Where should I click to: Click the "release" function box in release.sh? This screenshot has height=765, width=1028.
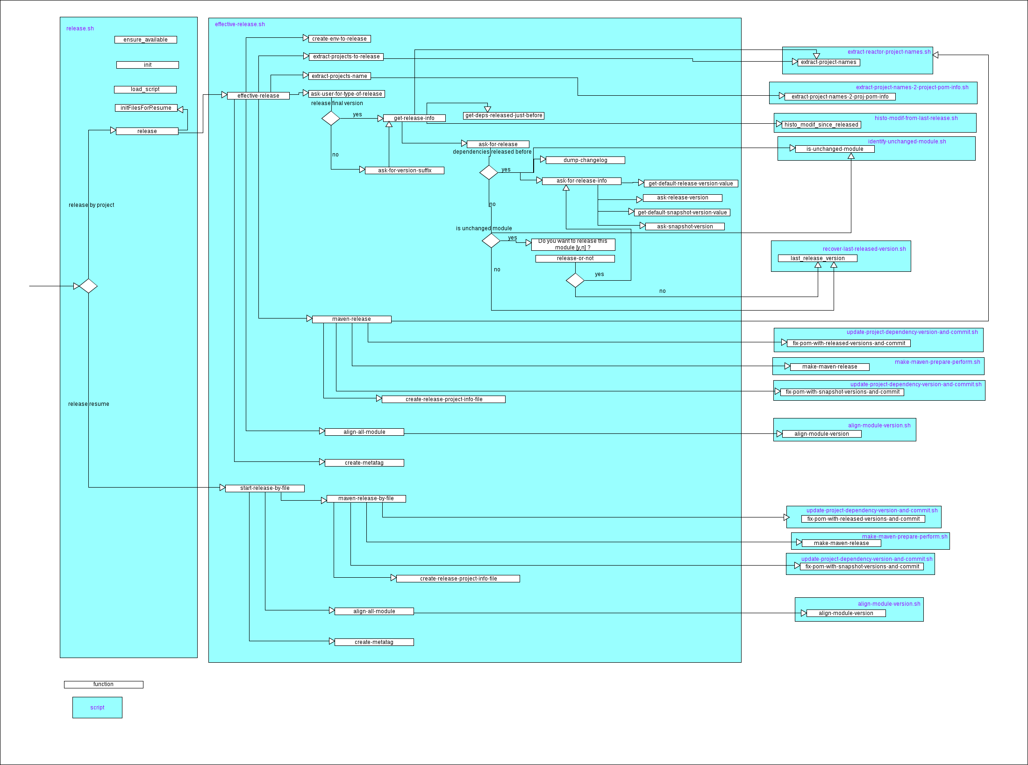(147, 131)
